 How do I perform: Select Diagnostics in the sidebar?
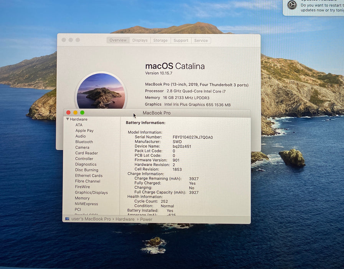point(86,164)
